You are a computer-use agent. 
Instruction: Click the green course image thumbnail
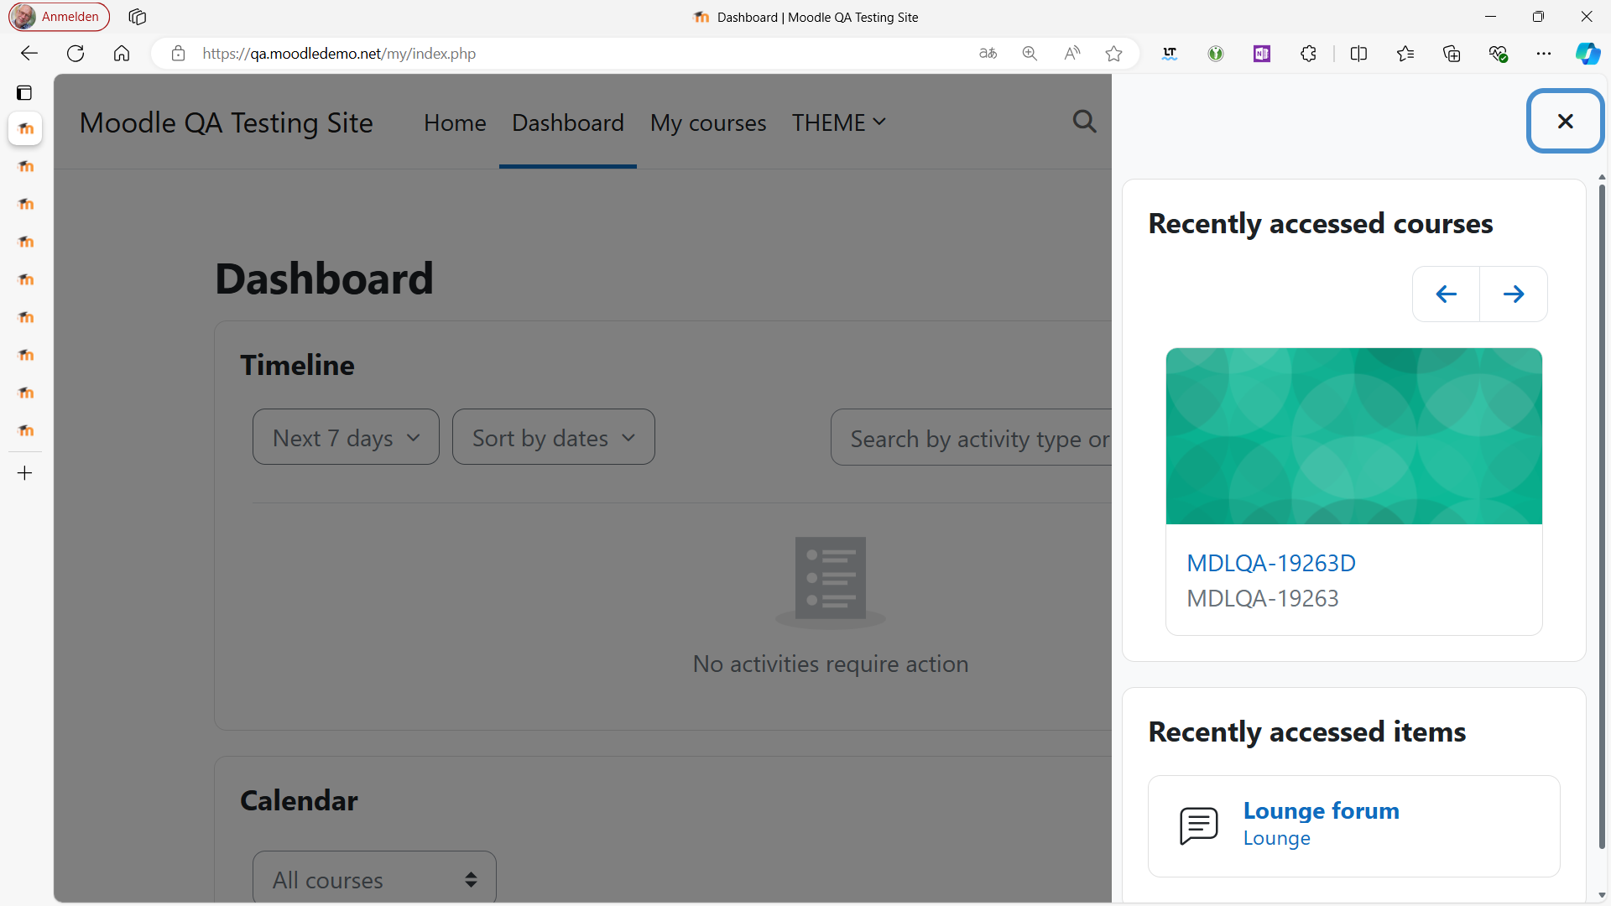pyautogui.click(x=1353, y=436)
